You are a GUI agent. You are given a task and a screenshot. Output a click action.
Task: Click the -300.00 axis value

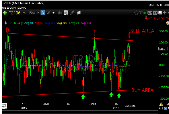point(164,98)
